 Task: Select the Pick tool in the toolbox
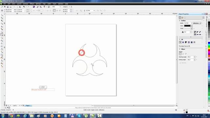(x=2, y=15)
